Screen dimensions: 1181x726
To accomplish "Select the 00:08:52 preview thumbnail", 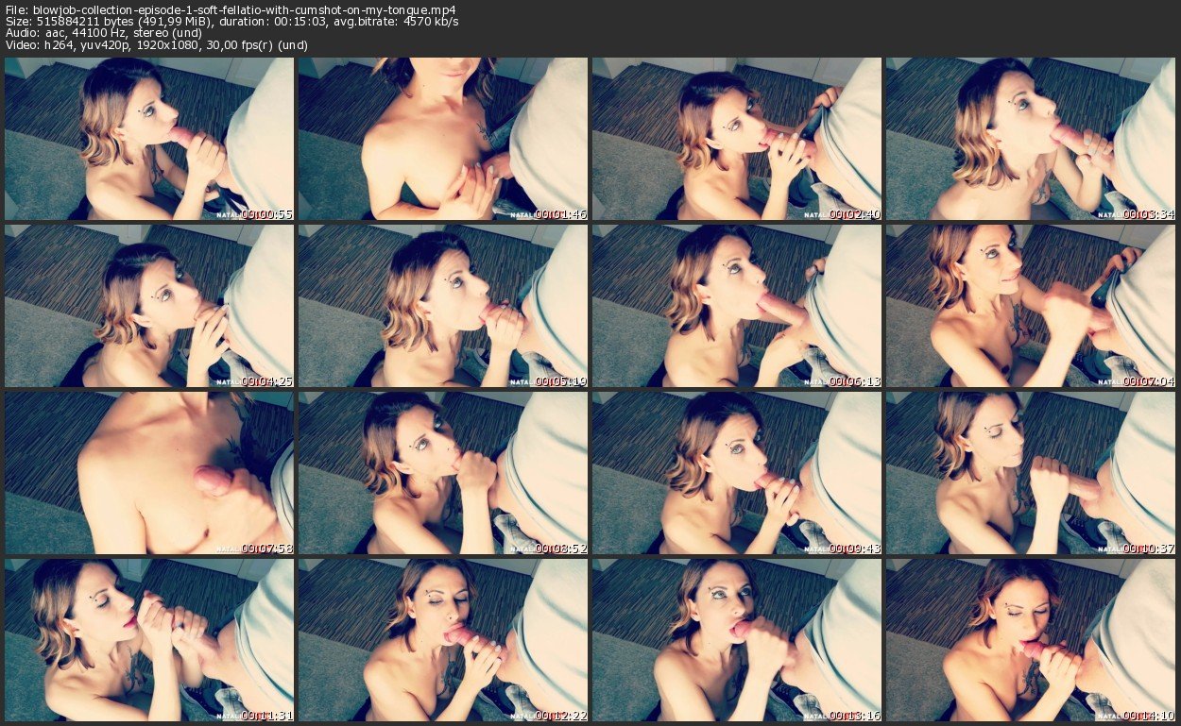I will (x=443, y=473).
